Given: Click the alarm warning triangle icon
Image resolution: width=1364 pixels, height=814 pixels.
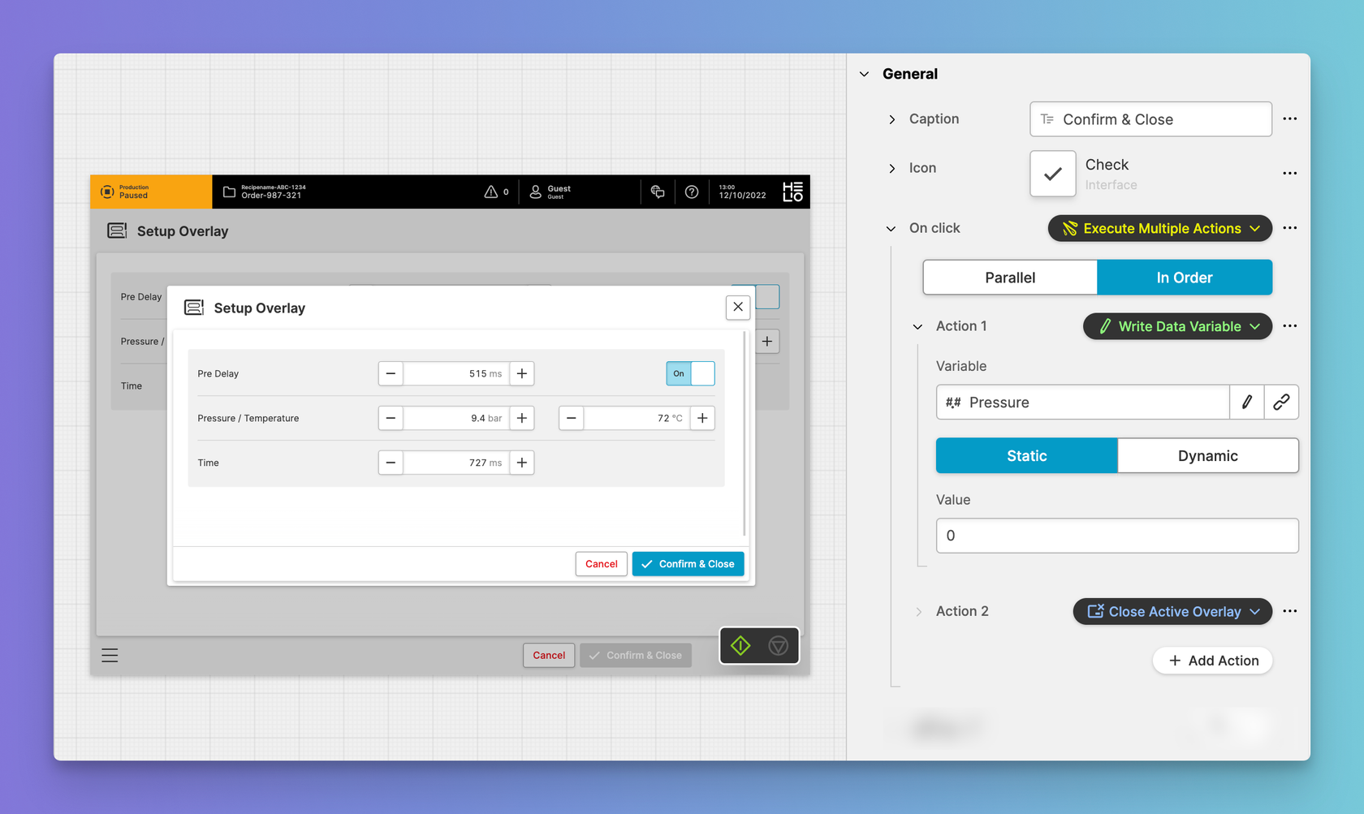Looking at the screenshot, I should 491,192.
